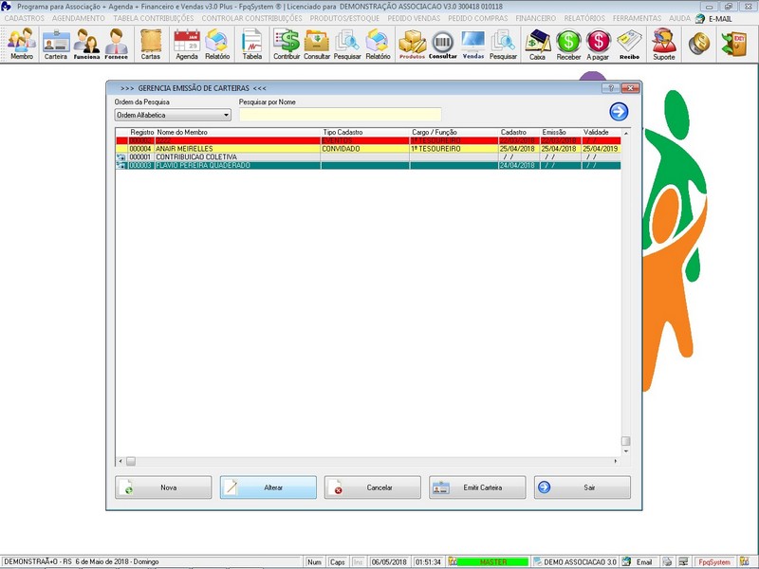Click the exit door toolbar icon
The image size is (759, 569).
(x=733, y=44)
